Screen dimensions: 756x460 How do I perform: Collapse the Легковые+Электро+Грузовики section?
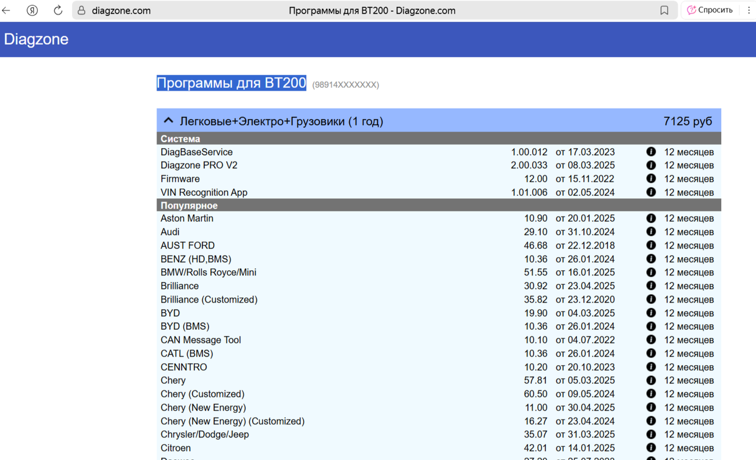click(x=168, y=121)
